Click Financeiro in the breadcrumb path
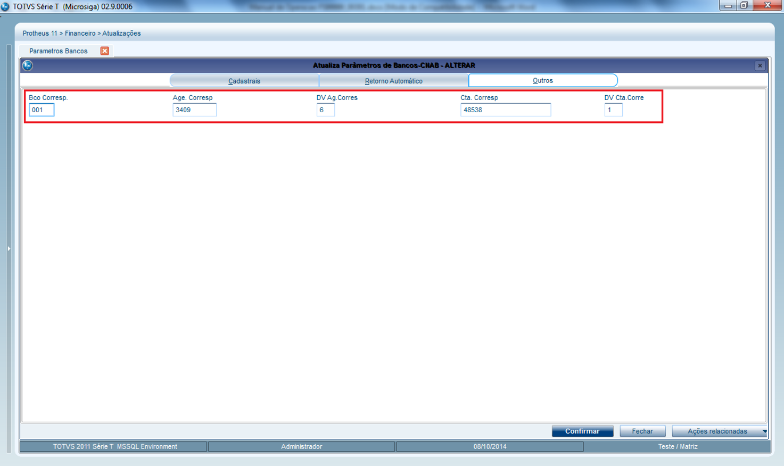Viewport: 784px width, 466px height. click(x=80, y=33)
